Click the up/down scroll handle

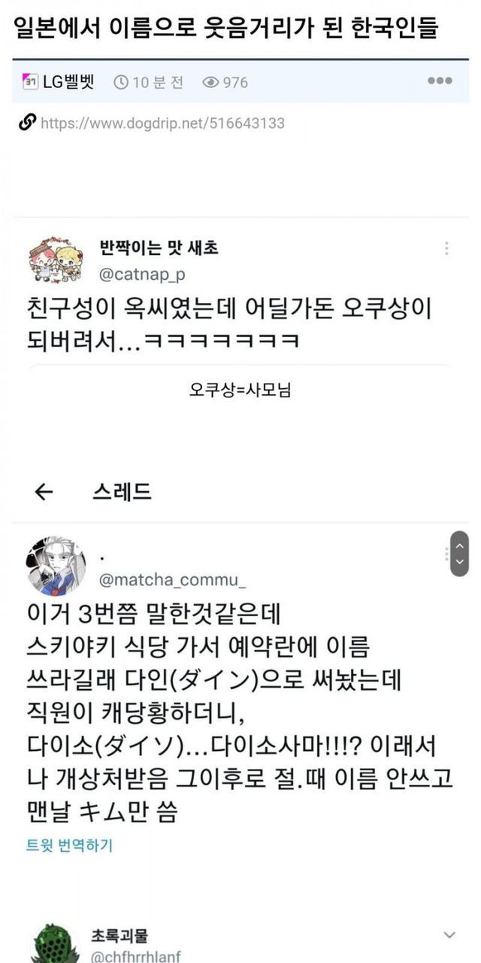pos(459,554)
